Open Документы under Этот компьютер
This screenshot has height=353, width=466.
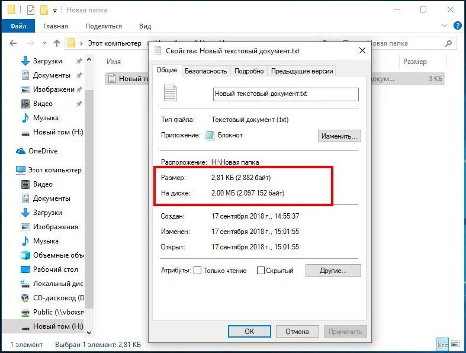point(51,198)
